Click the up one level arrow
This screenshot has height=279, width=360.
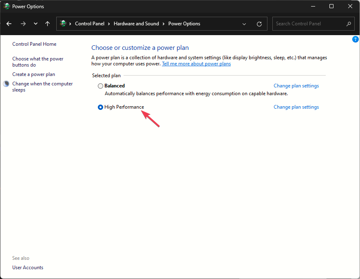(x=47, y=24)
